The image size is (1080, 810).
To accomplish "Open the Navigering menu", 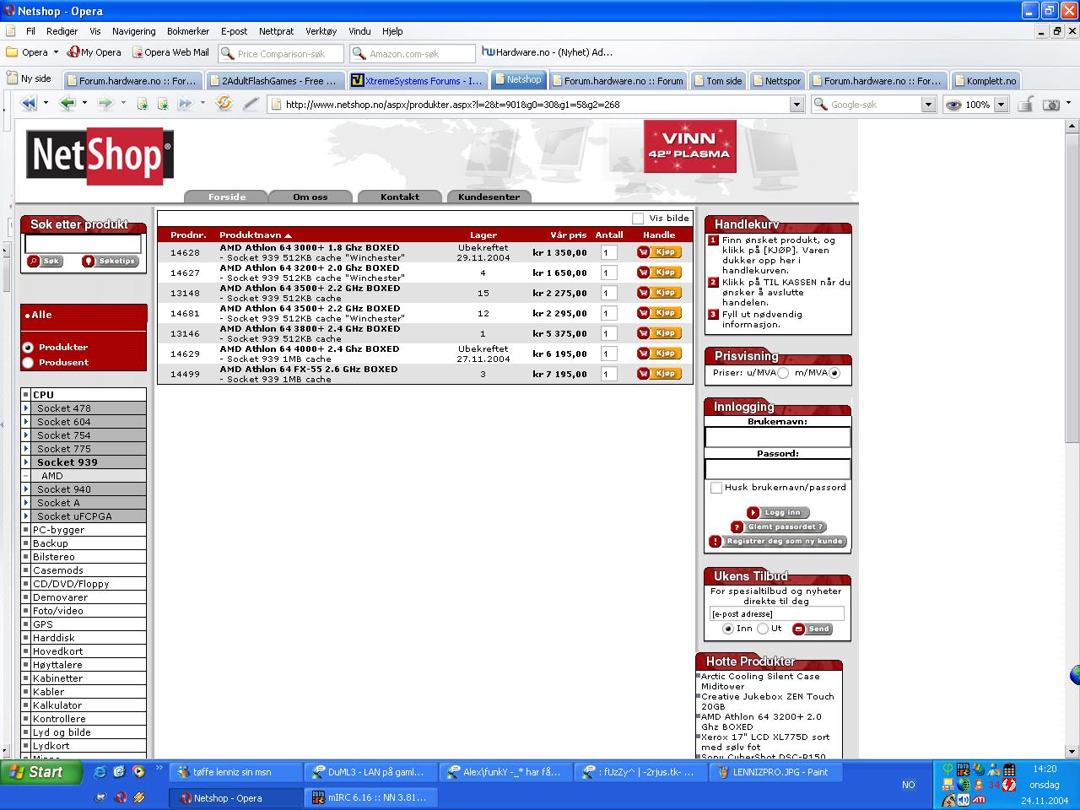I will tap(133, 31).
